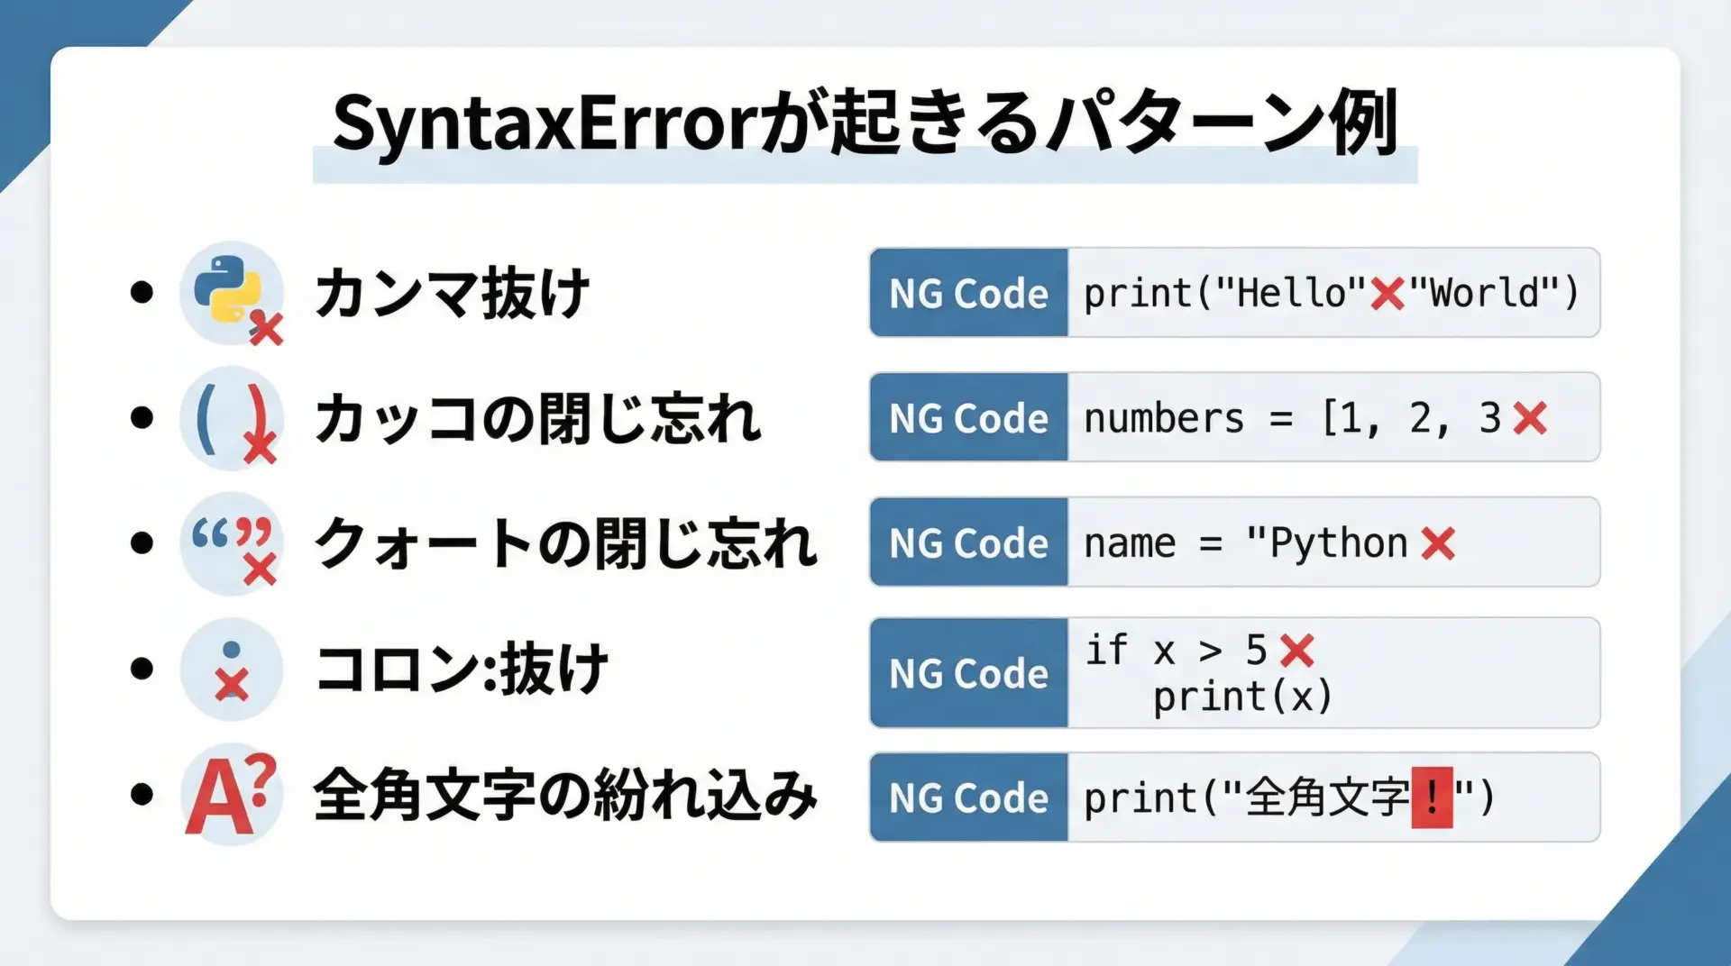Viewport: 1731px width, 966px height.
Task: Select the カッコの閉じ忘れ label
Action: tap(537, 419)
